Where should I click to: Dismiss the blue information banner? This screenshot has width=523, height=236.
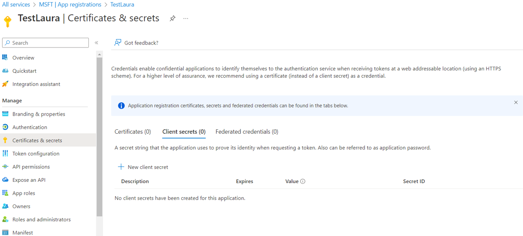516,103
